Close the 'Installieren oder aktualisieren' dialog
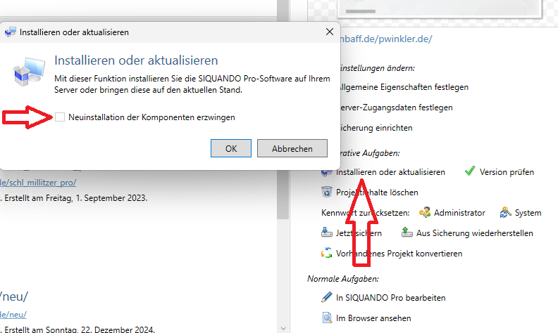The image size is (558, 333). tap(330, 32)
